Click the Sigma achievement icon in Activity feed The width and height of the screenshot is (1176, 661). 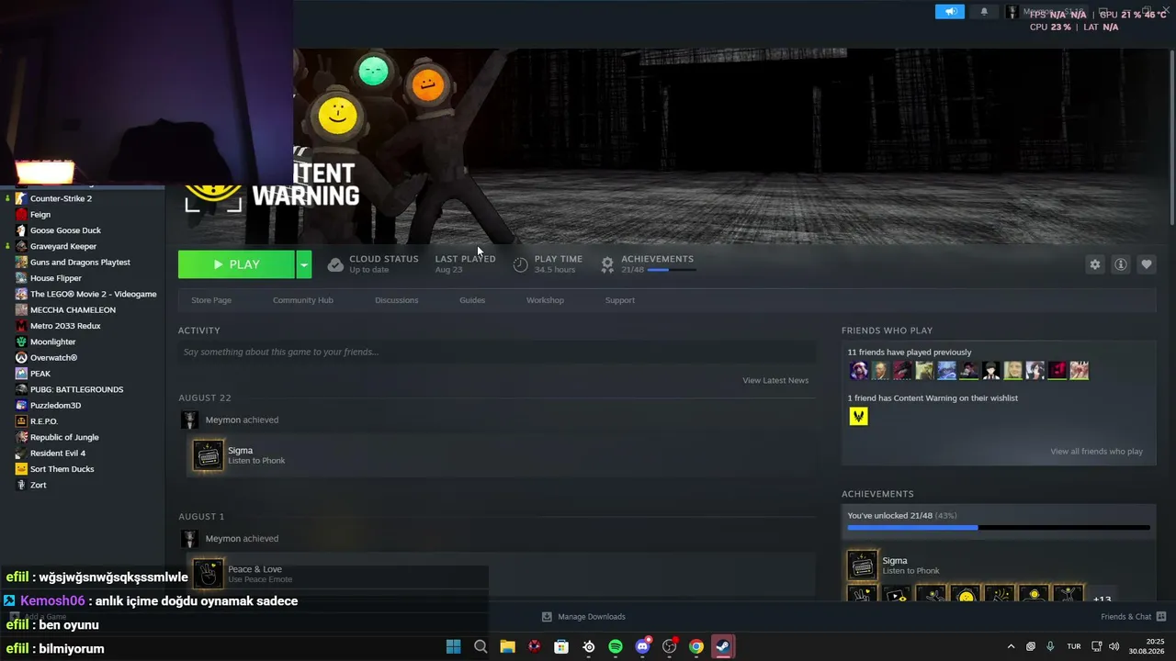[208, 455]
